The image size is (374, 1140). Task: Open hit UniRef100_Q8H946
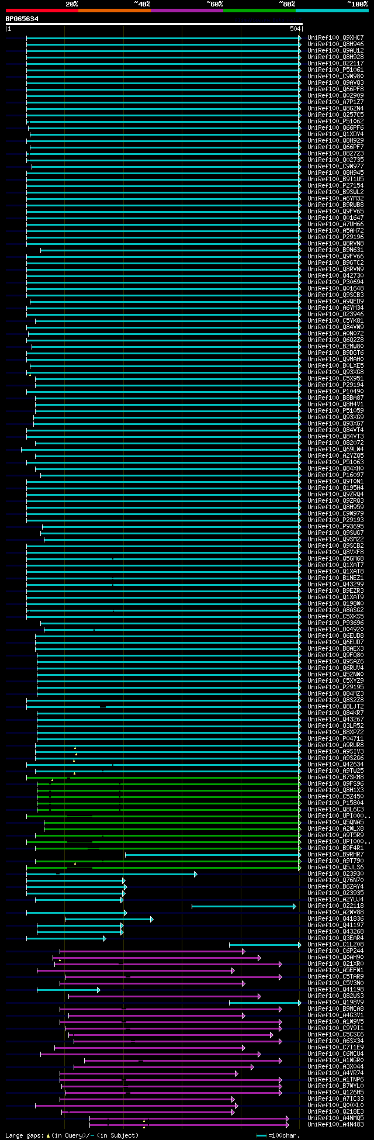pyautogui.click(x=335, y=44)
